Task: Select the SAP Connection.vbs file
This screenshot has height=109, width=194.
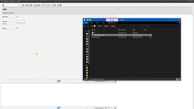Action: pyautogui.click(x=122, y=35)
